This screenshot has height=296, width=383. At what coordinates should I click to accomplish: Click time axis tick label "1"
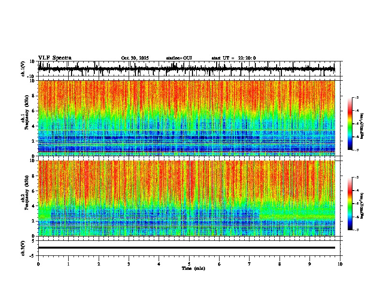tap(68, 264)
